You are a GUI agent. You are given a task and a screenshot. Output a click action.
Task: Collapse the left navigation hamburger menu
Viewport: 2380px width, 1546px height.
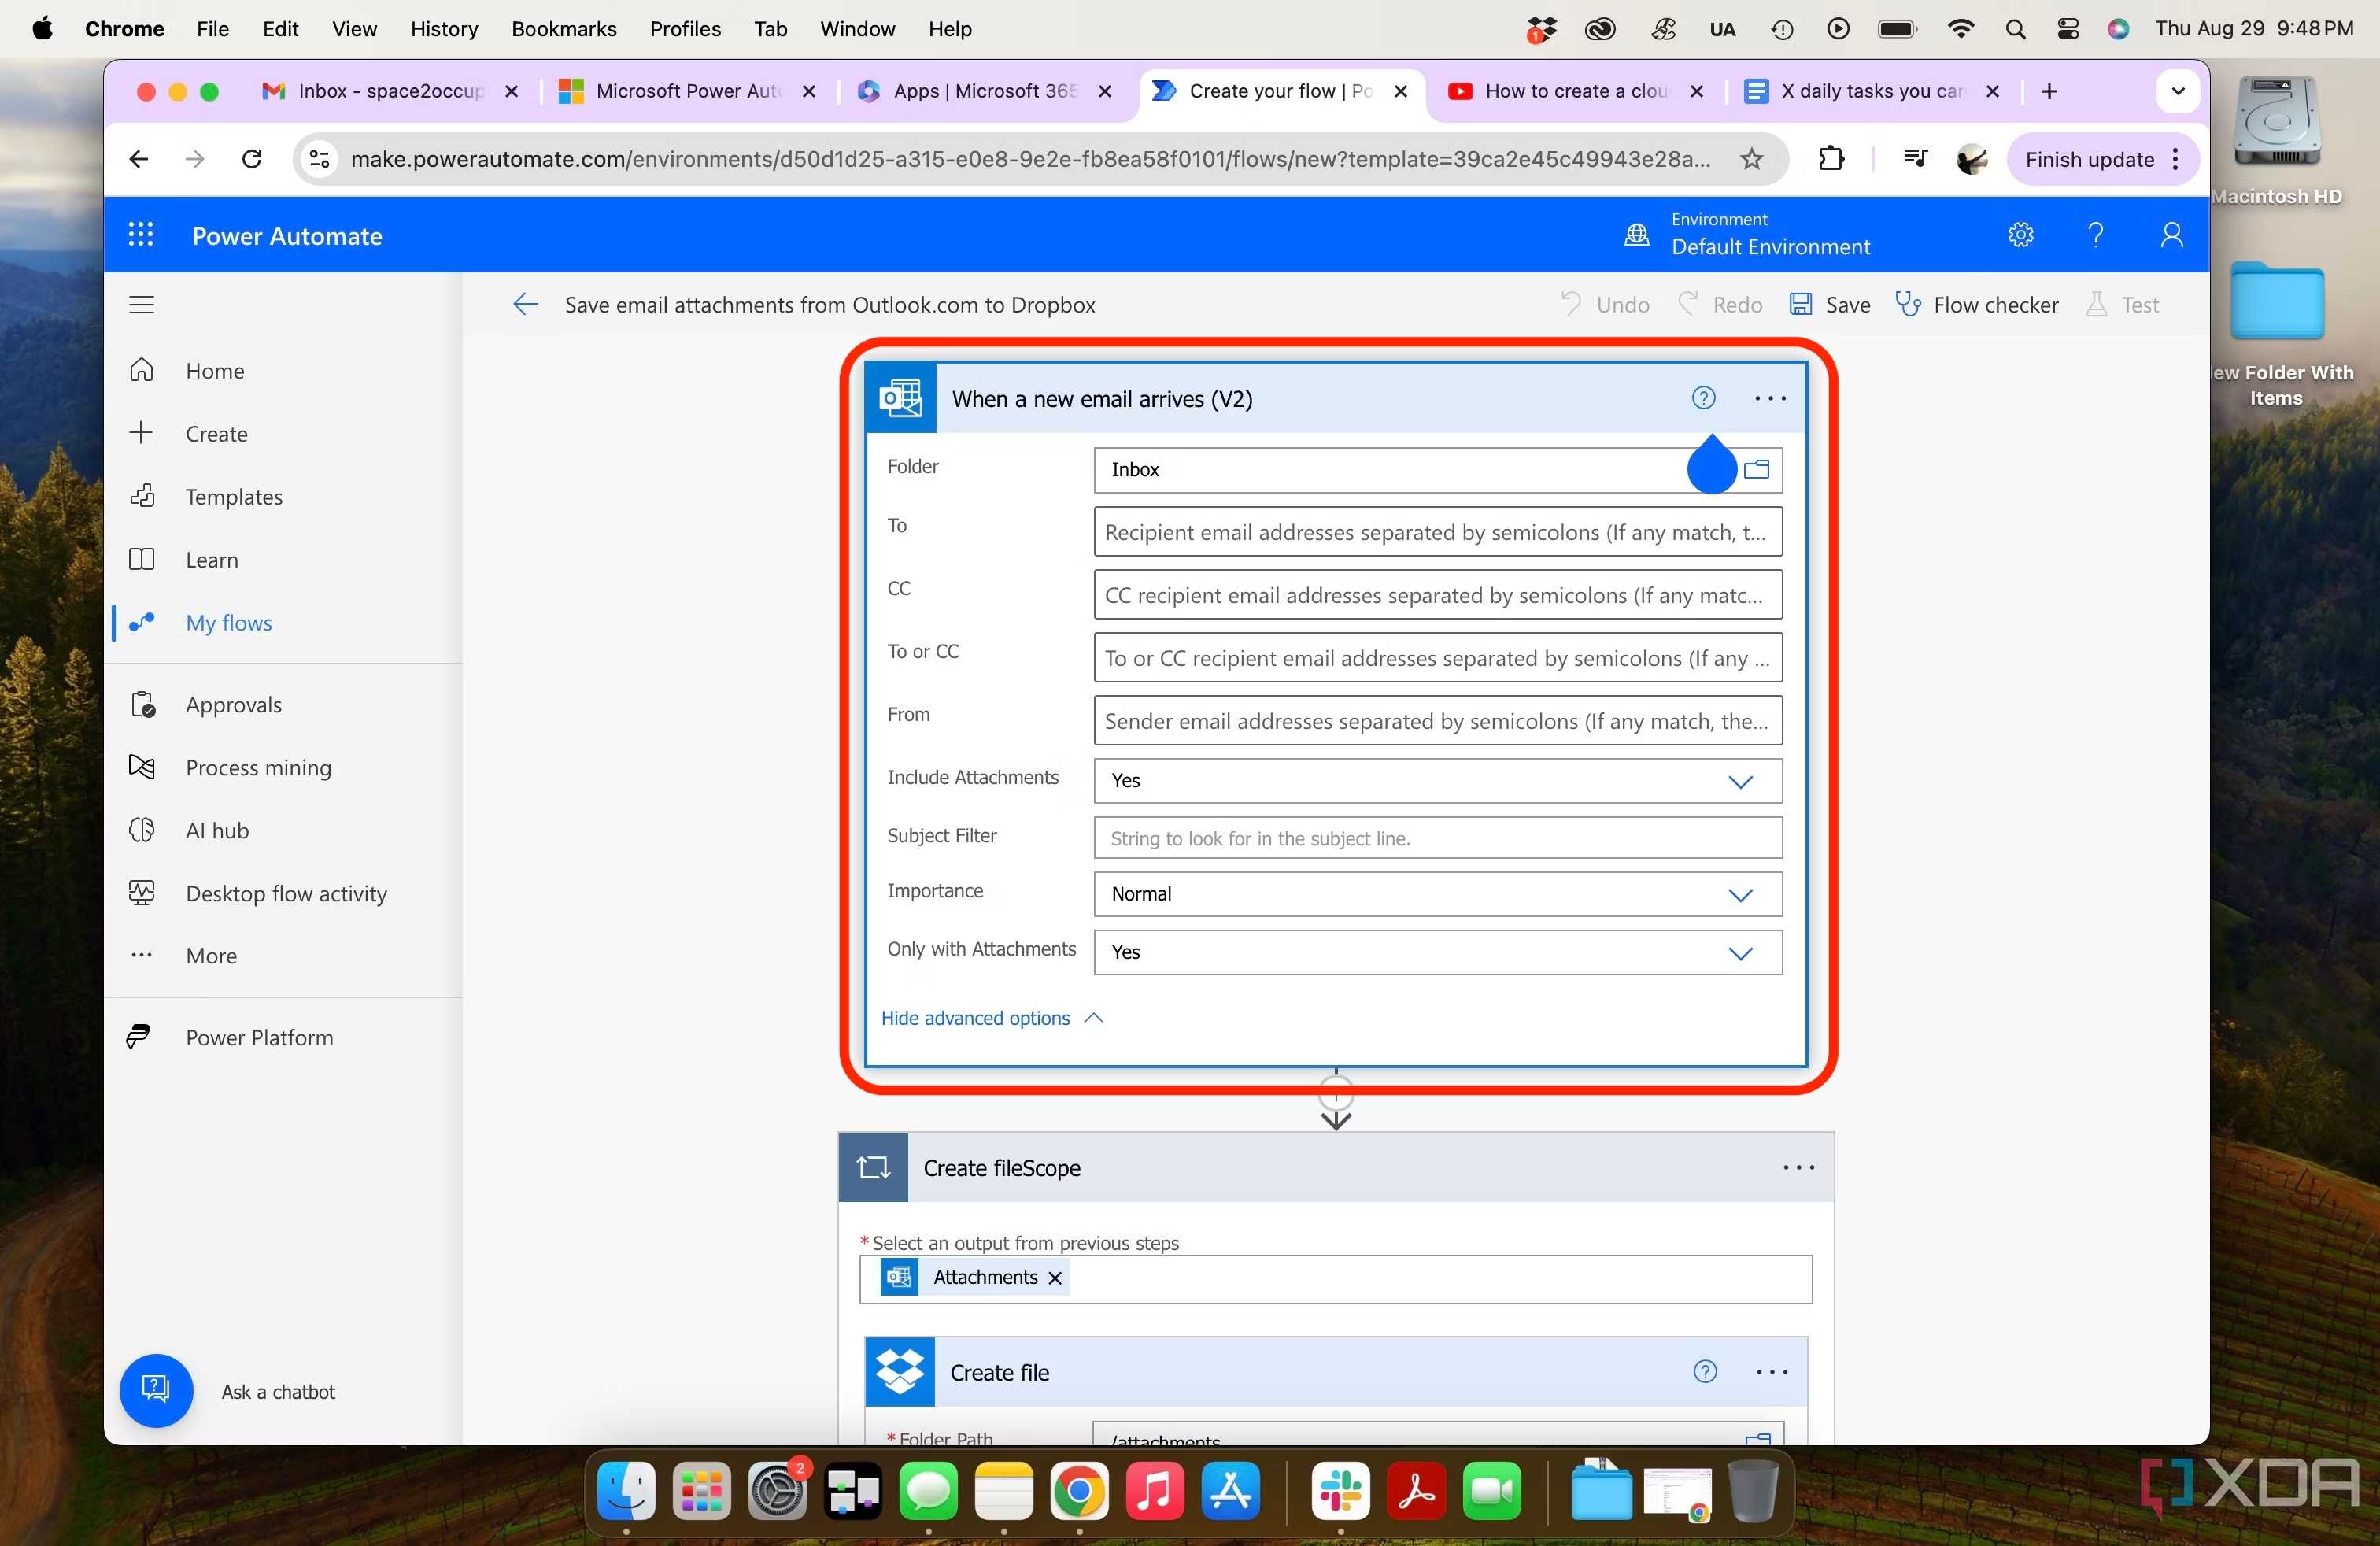(x=141, y=304)
